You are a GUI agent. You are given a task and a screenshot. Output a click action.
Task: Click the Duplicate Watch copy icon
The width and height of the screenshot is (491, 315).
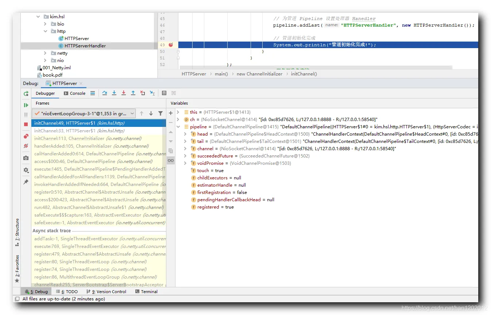(171, 151)
